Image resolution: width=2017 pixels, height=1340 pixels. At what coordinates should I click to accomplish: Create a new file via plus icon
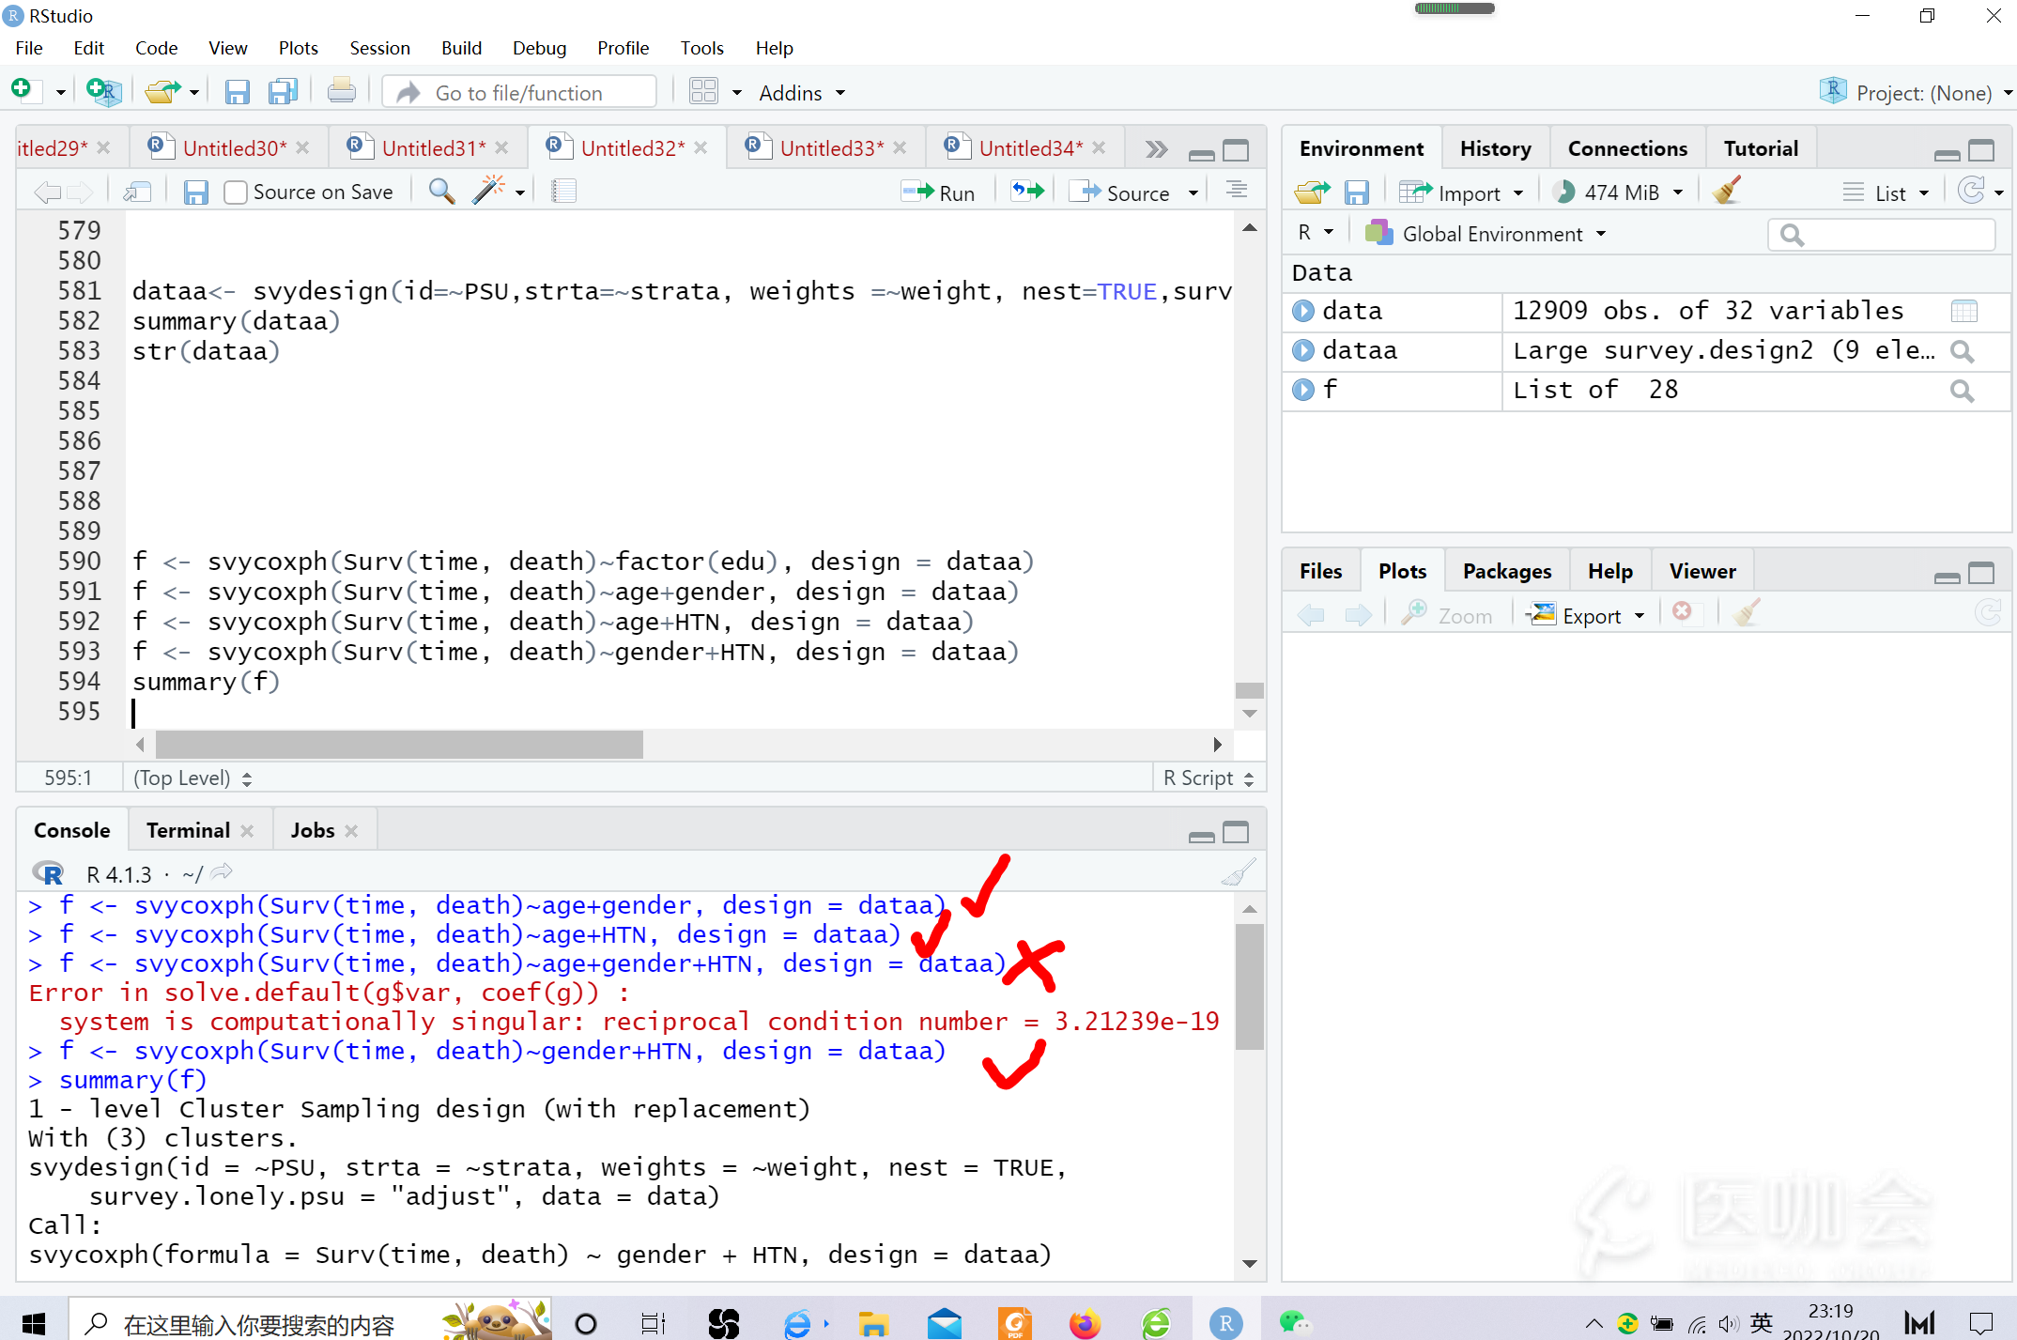tap(23, 91)
